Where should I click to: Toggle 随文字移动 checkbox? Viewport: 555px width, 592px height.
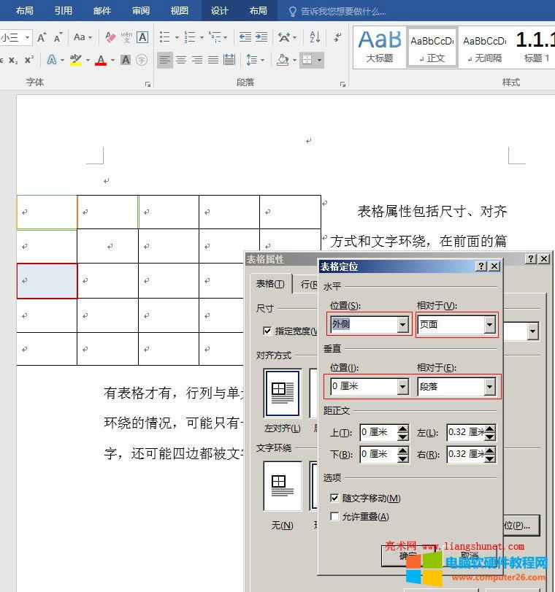point(335,498)
